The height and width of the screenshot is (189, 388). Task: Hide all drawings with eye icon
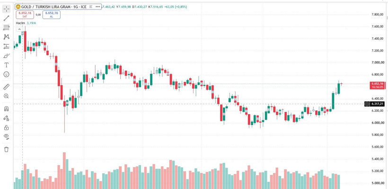click(7, 137)
